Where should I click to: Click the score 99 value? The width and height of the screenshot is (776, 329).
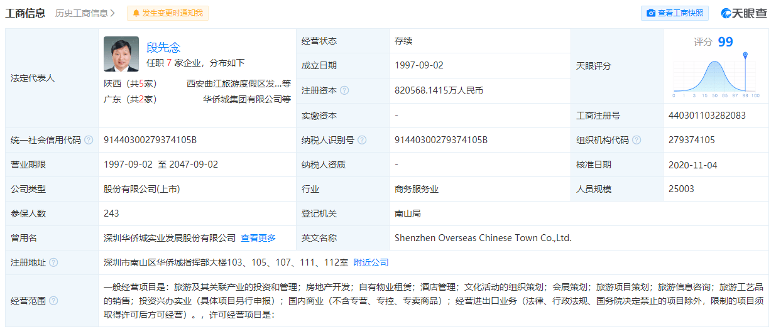click(x=725, y=41)
